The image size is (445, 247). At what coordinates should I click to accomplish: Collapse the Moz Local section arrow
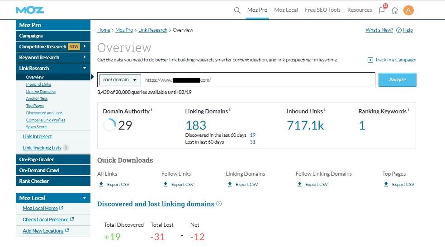point(85,198)
